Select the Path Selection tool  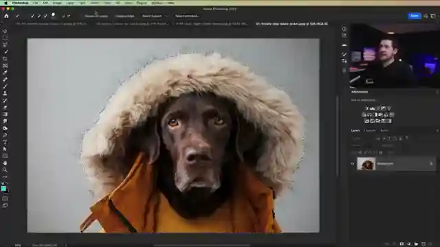(5, 149)
